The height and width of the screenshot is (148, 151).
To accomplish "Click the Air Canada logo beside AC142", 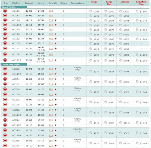I will 5,15.
